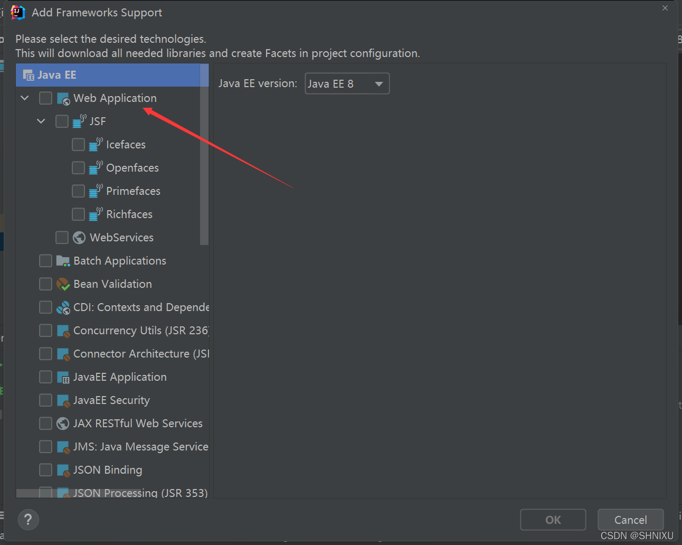Enable the Richfaces checkbox
This screenshot has width=682, height=545.
click(x=78, y=214)
